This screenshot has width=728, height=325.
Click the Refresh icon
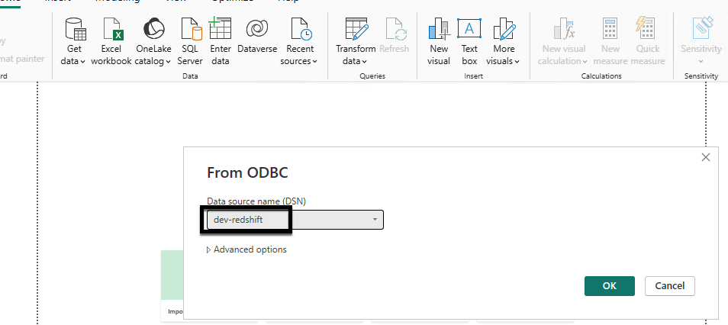[395, 29]
